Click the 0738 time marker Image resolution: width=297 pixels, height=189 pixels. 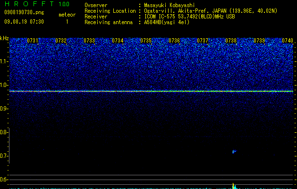tap(231, 41)
